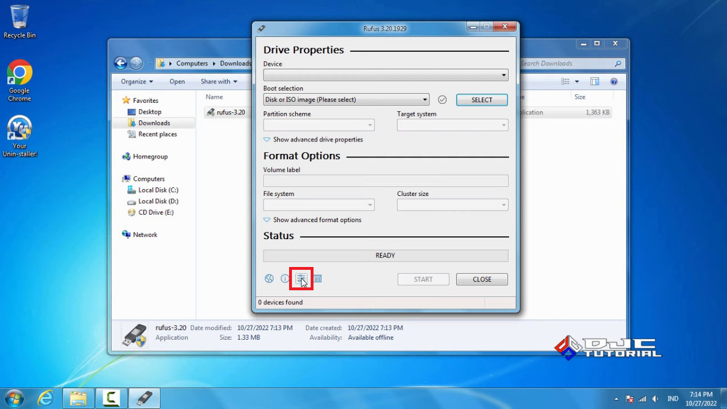Open the Boot selection dropdown
The image size is (727, 409).
346,100
